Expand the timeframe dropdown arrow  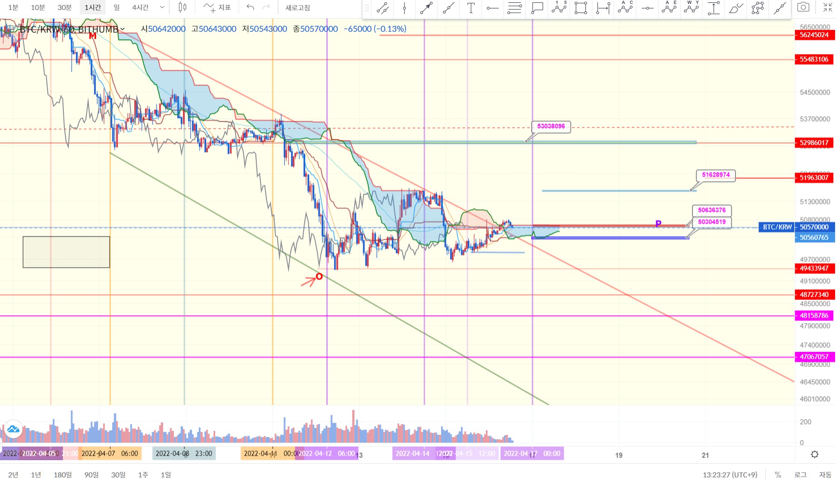(x=162, y=7)
